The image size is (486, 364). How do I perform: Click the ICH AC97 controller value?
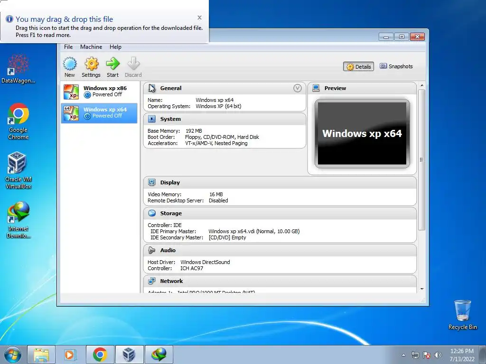[192, 268]
